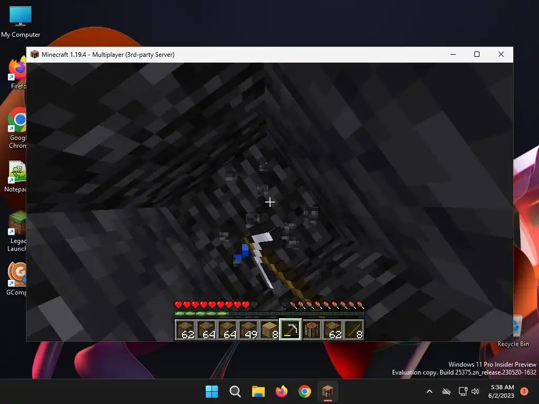Open the Firefox desktop shortcut

(17, 73)
